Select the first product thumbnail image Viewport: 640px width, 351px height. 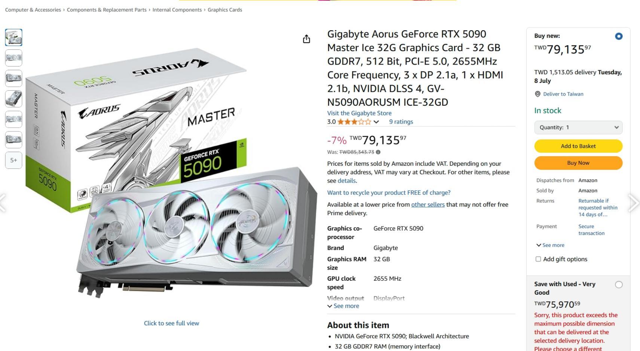click(x=13, y=37)
